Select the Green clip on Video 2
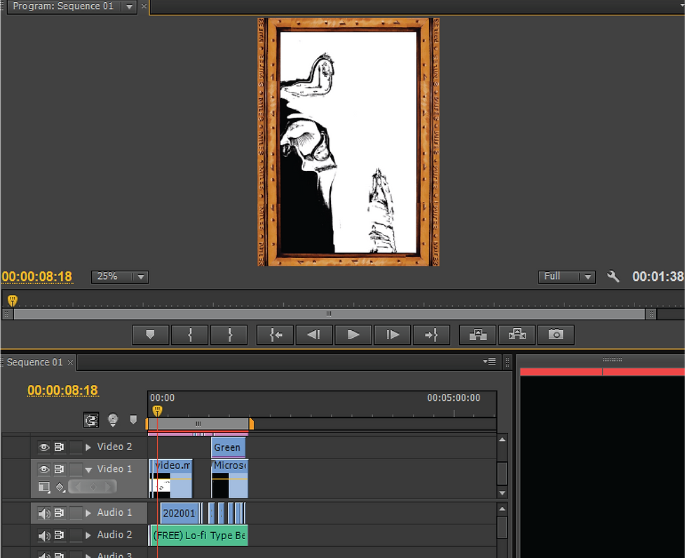 point(229,447)
